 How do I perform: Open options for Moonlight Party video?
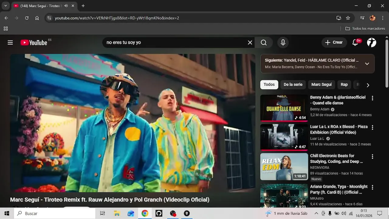(x=372, y=187)
